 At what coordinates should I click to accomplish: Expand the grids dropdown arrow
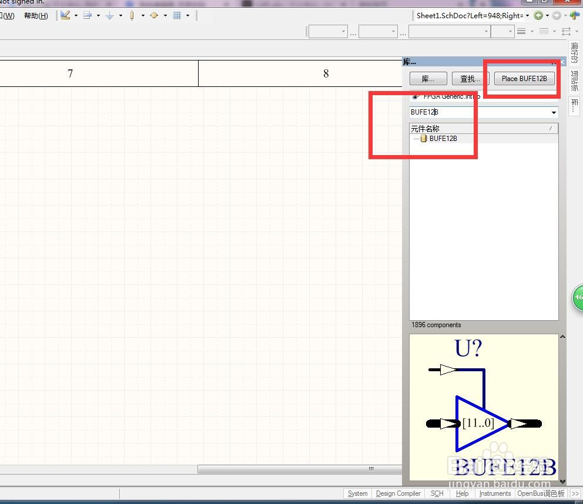click(x=187, y=16)
